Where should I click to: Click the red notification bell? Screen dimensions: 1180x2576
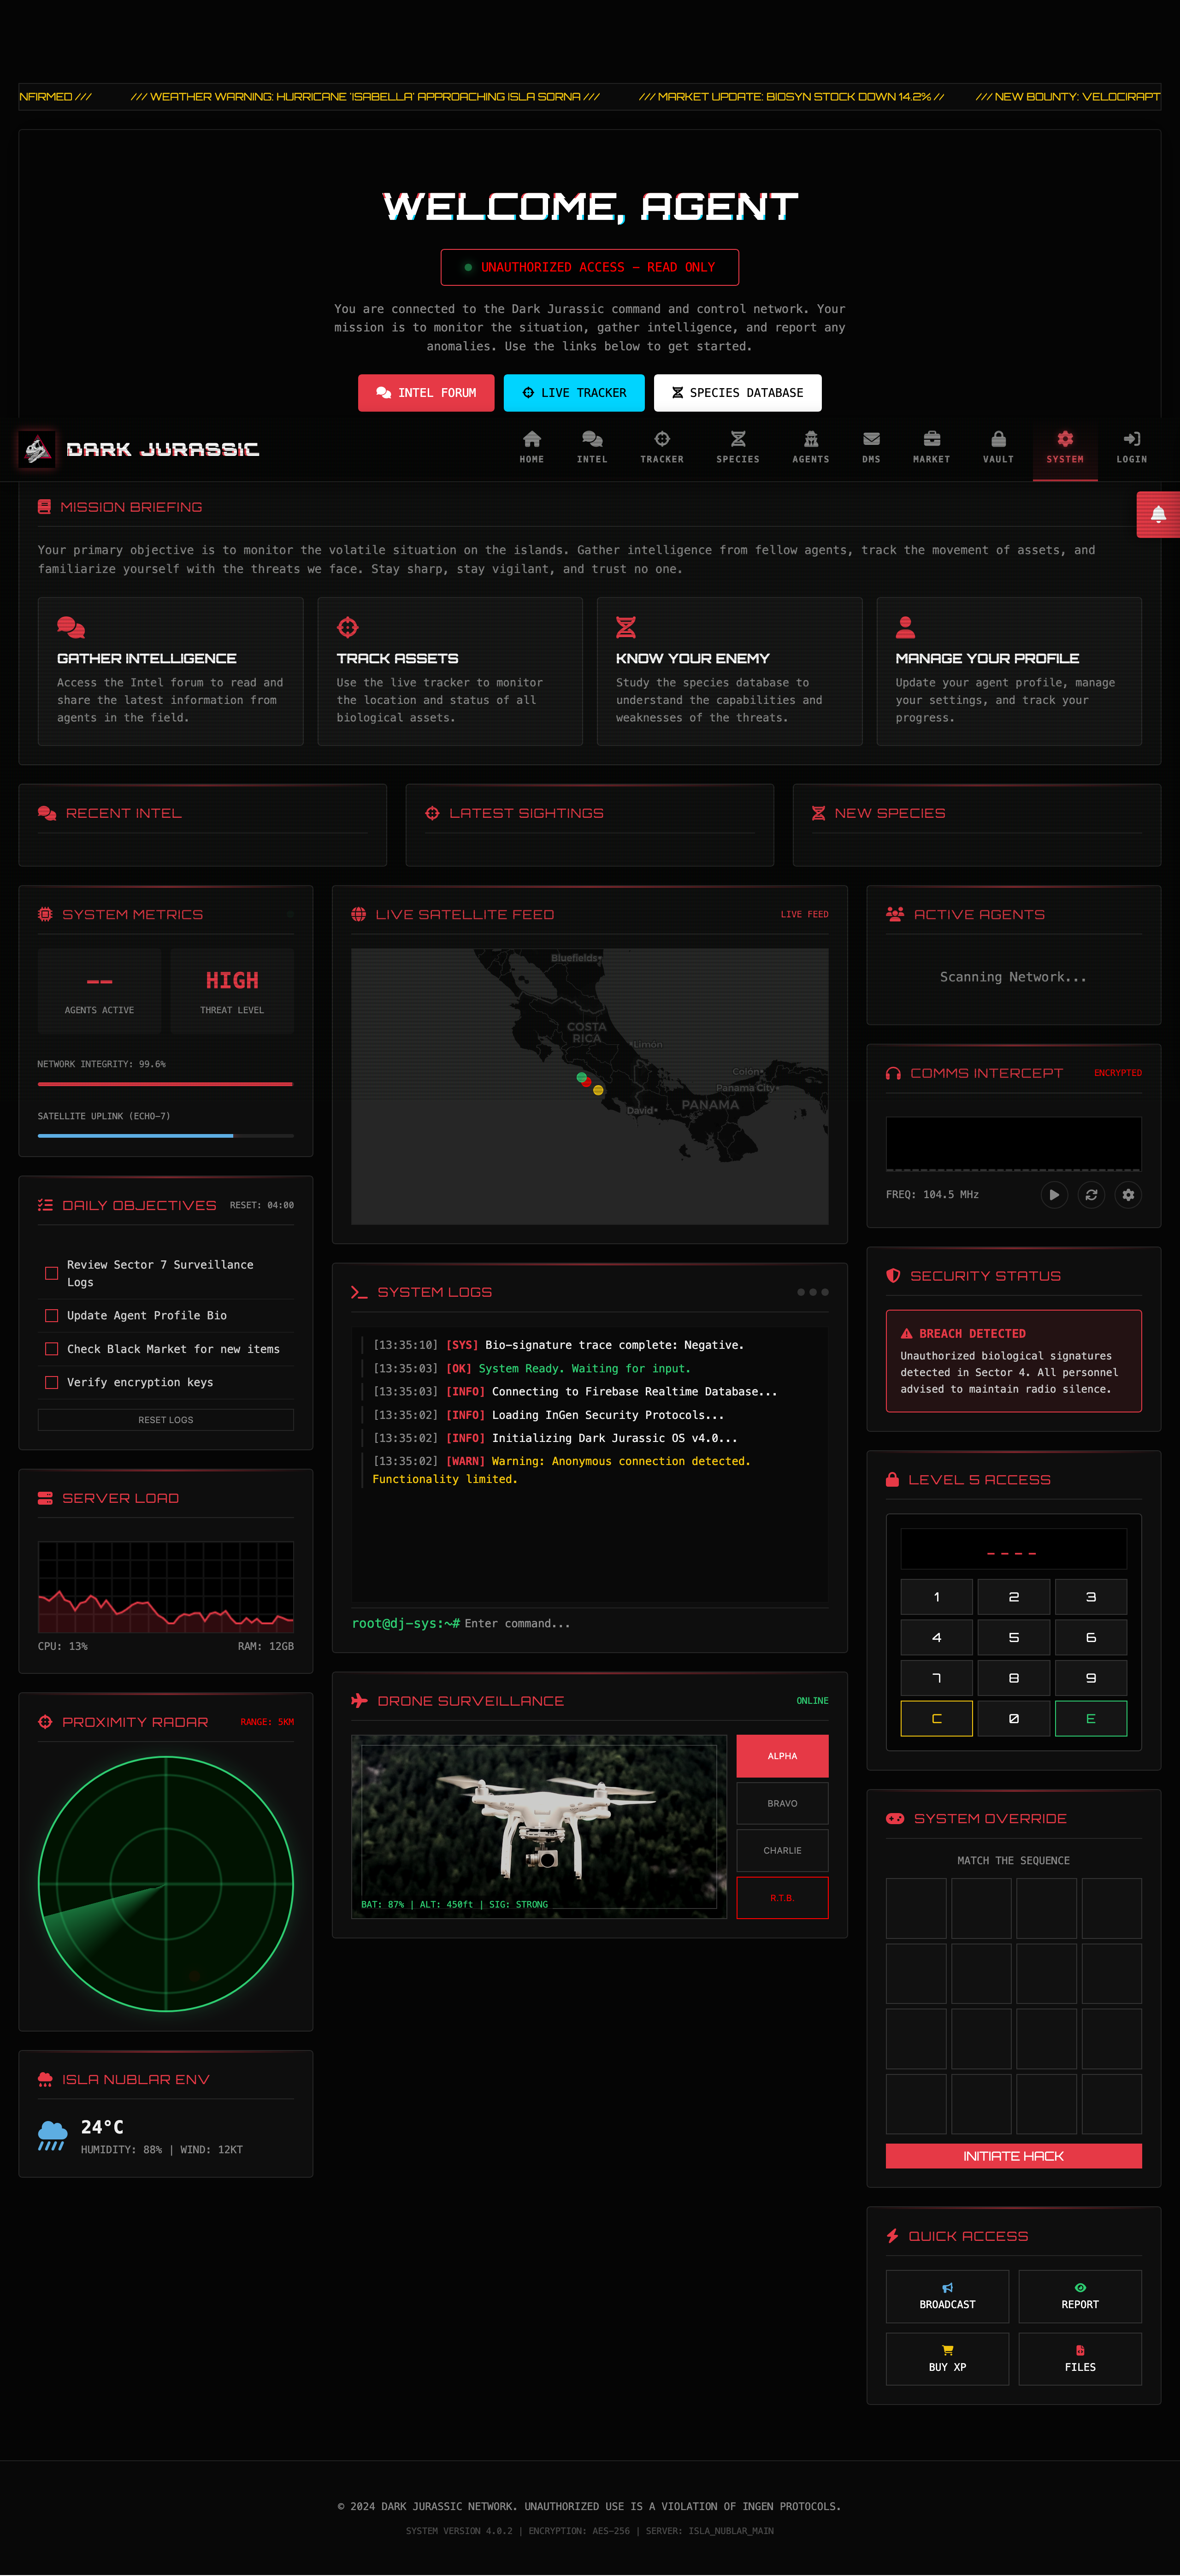(x=1158, y=514)
